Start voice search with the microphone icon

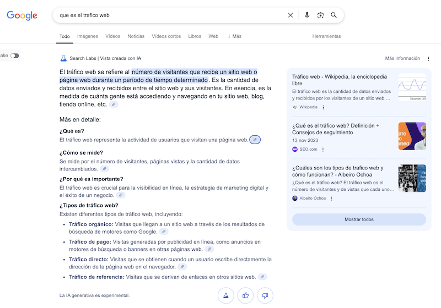click(307, 15)
